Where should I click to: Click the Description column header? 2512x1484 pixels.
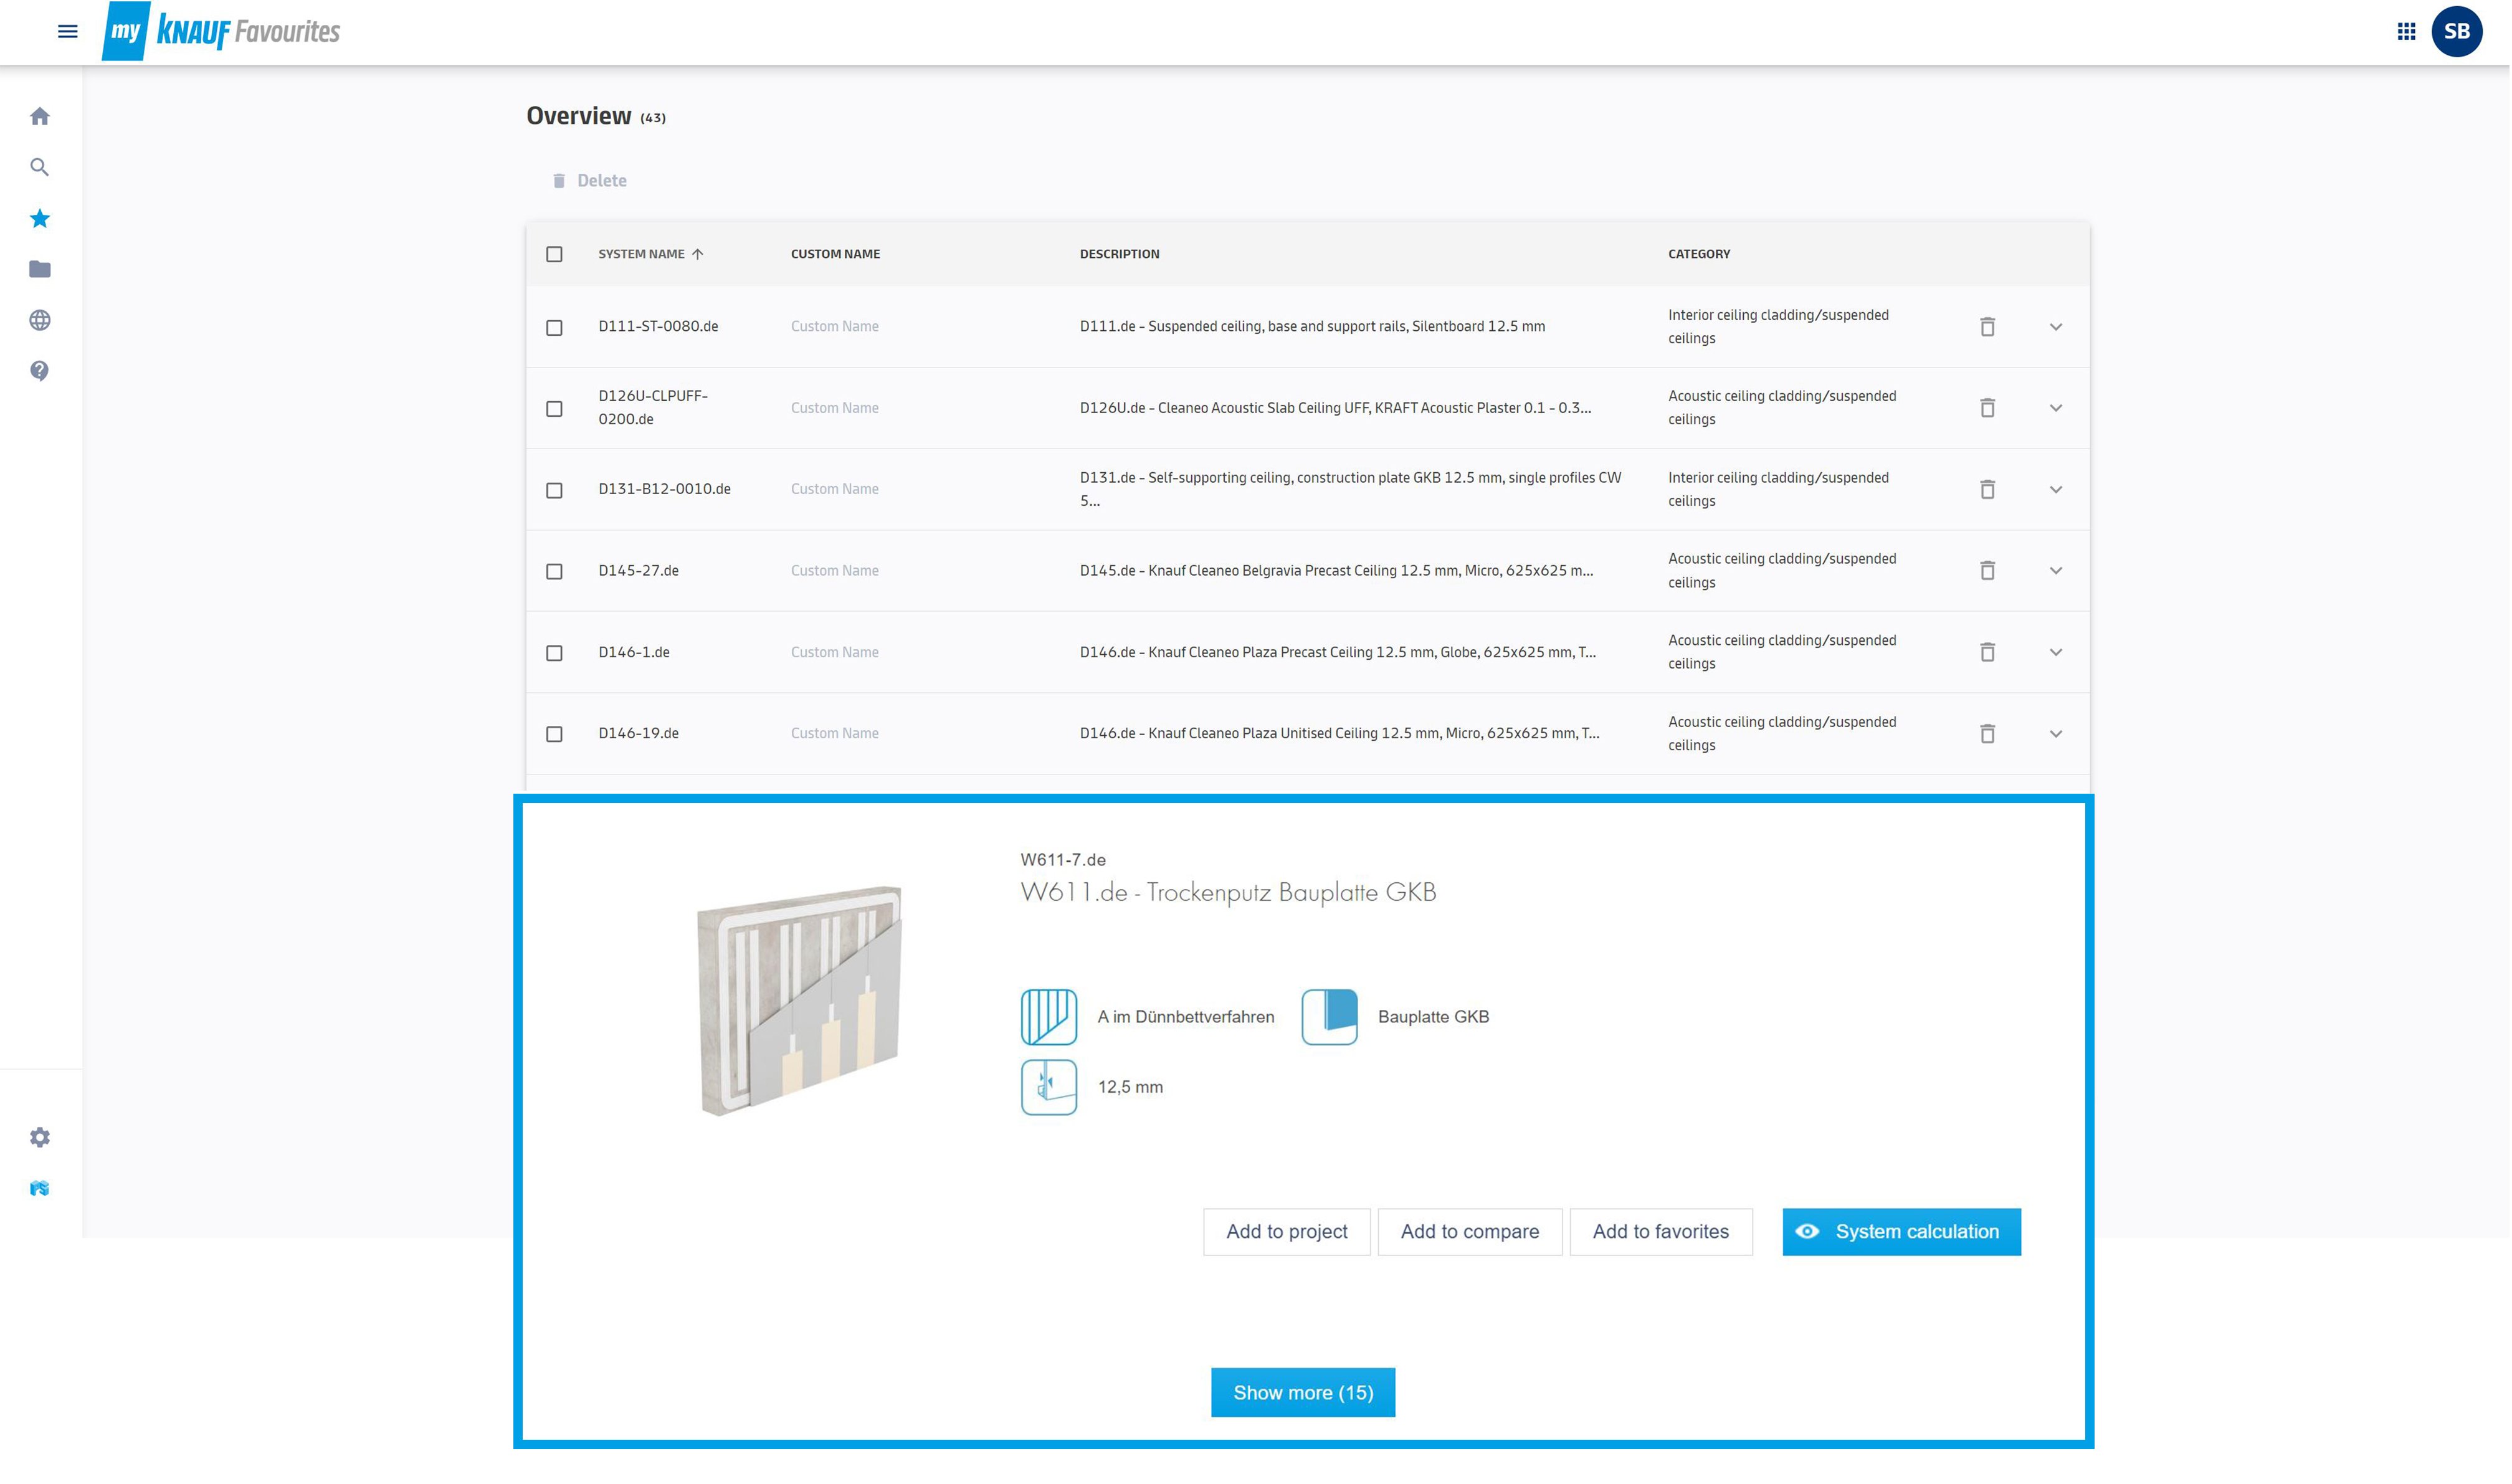pyautogui.click(x=1120, y=254)
